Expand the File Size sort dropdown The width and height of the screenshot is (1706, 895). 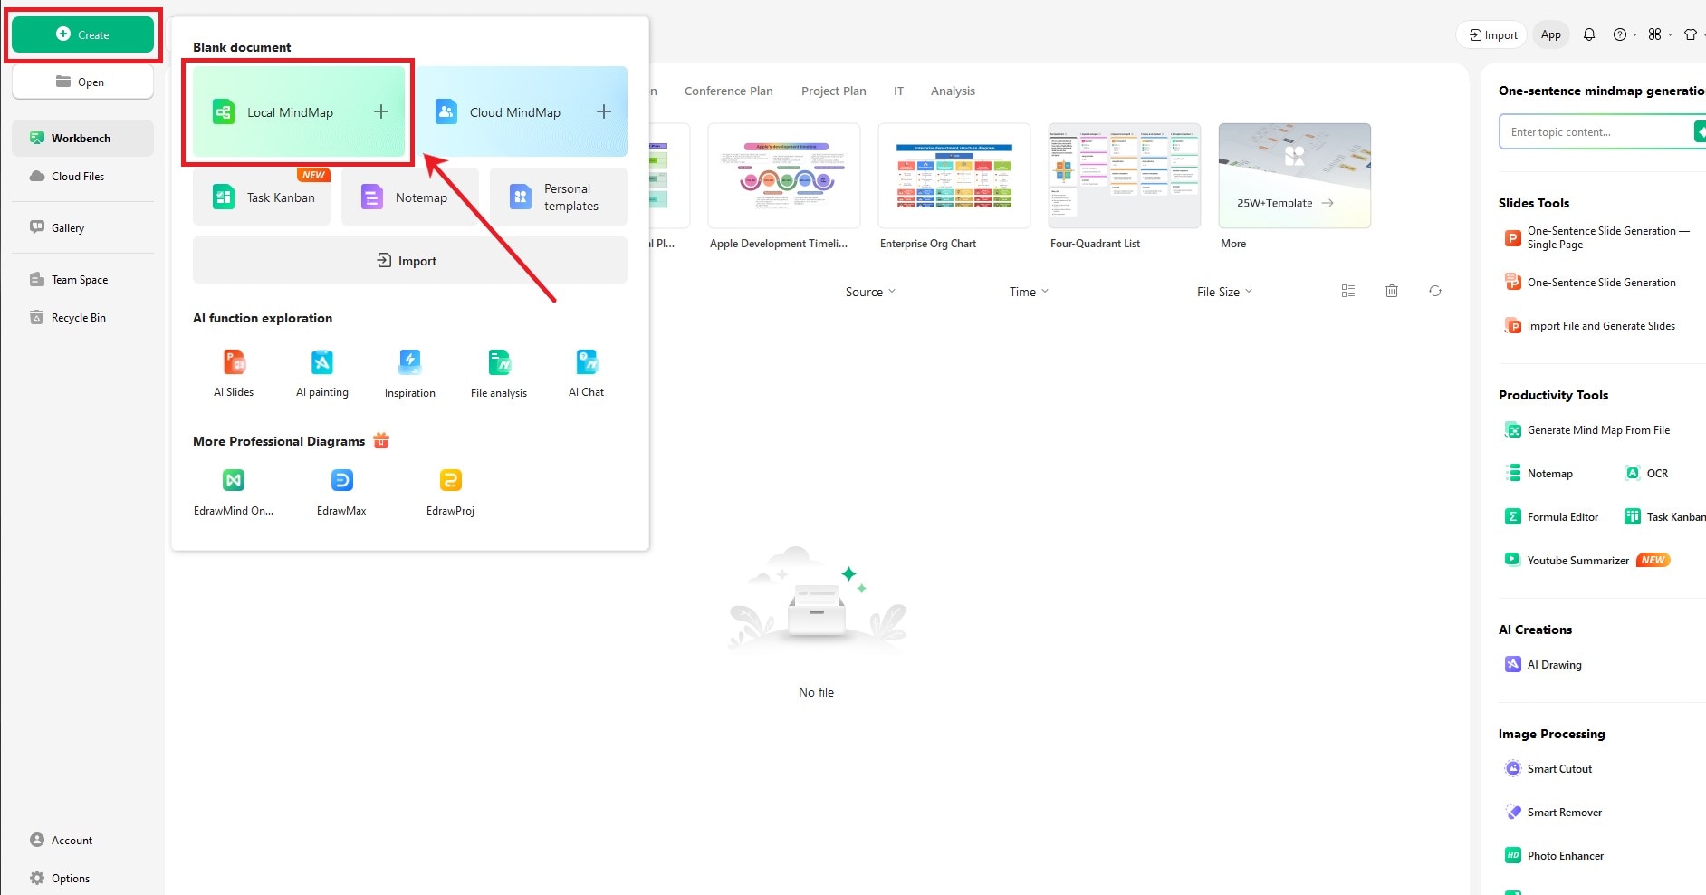pyautogui.click(x=1224, y=292)
